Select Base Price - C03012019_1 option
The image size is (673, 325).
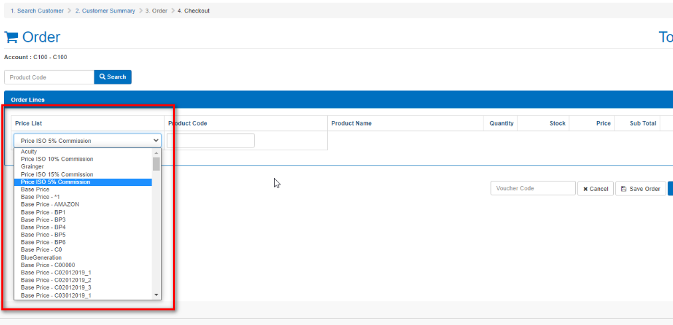coord(83,296)
